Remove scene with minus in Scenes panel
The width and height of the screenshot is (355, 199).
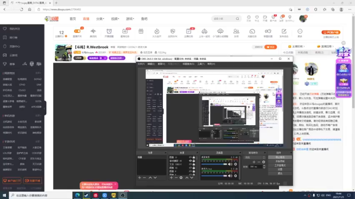(x=145, y=178)
